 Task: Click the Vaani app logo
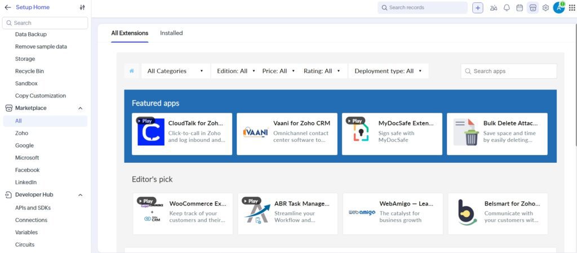[256, 132]
